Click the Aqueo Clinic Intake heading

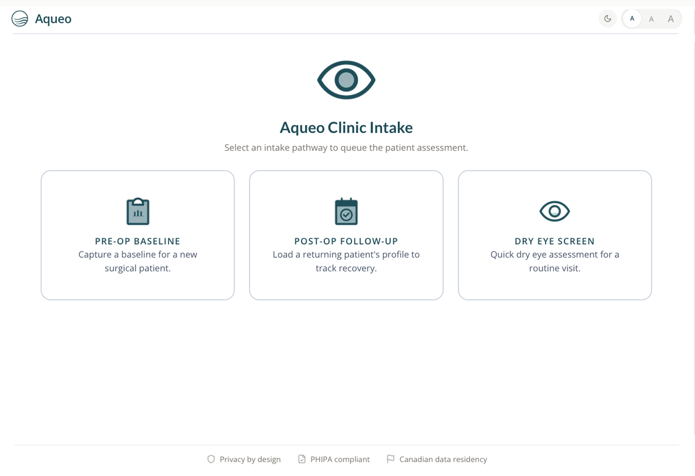tap(346, 127)
